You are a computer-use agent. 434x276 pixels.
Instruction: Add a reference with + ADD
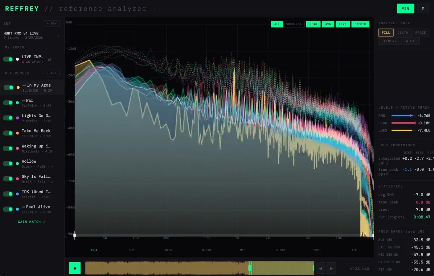click(x=52, y=73)
